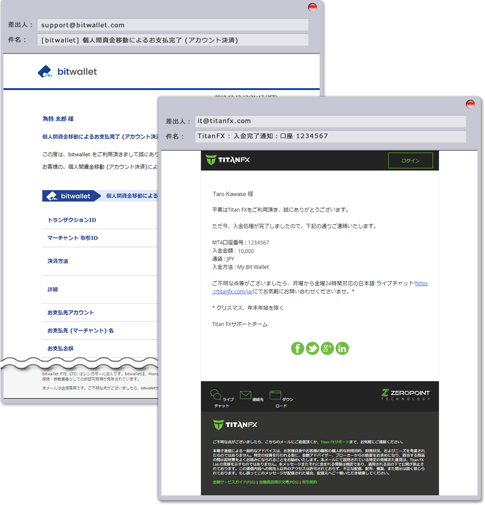This screenshot has height=505, width=485.
Task: Open the Facebook social media icon
Action: pyautogui.click(x=297, y=348)
